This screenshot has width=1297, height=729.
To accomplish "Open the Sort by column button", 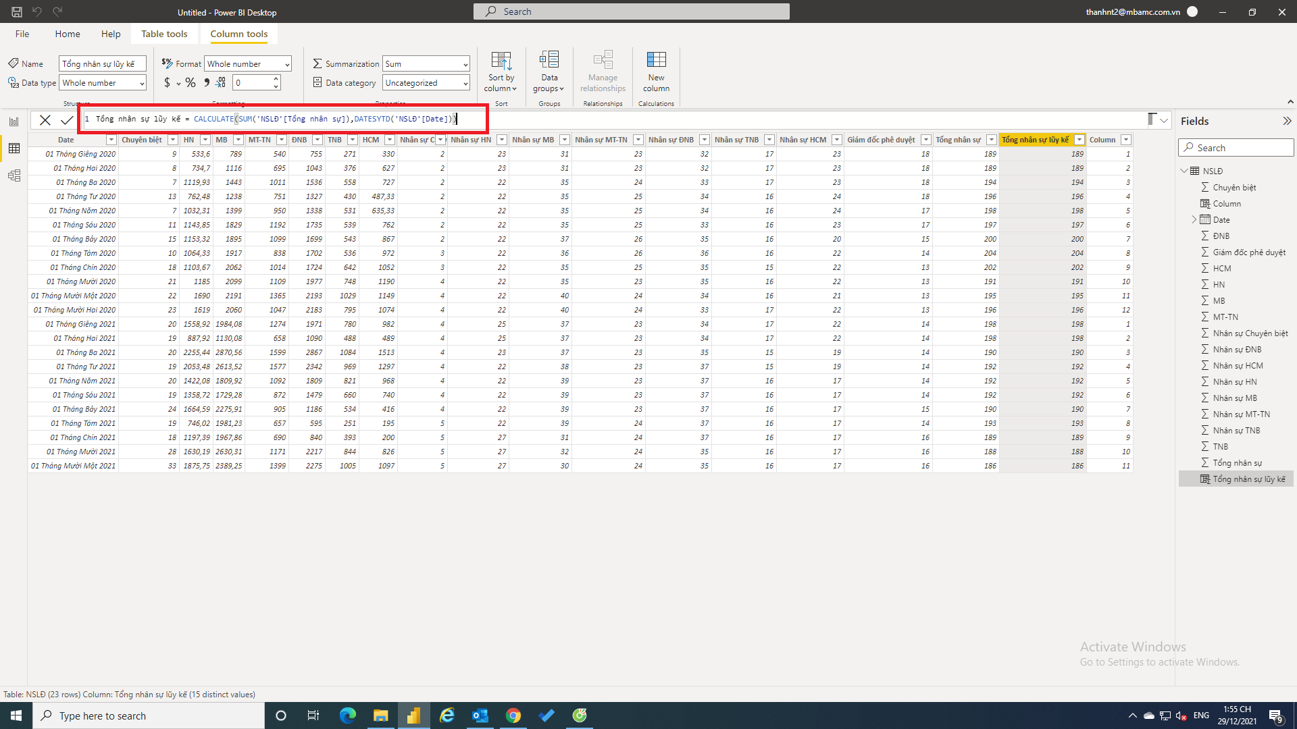I will tap(501, 72).
